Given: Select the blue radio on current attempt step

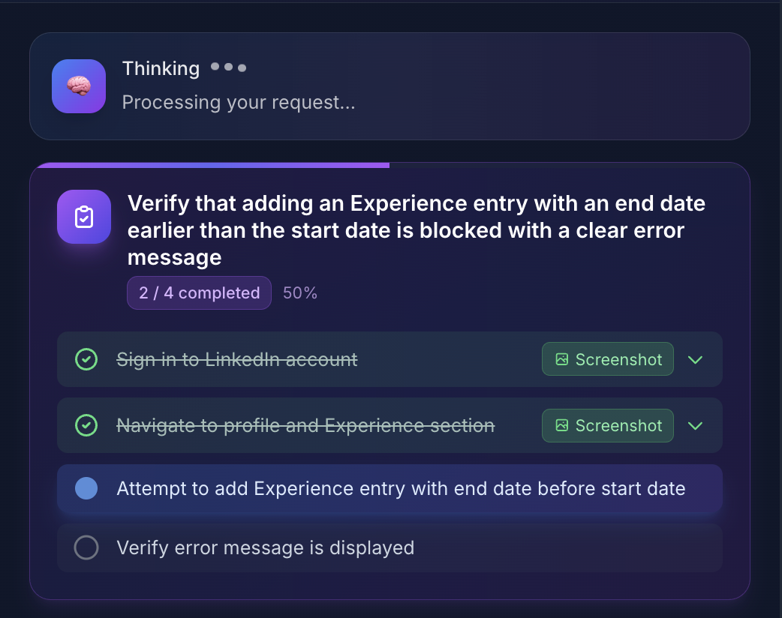Looking at the screenshot, I should pos(86,488).
